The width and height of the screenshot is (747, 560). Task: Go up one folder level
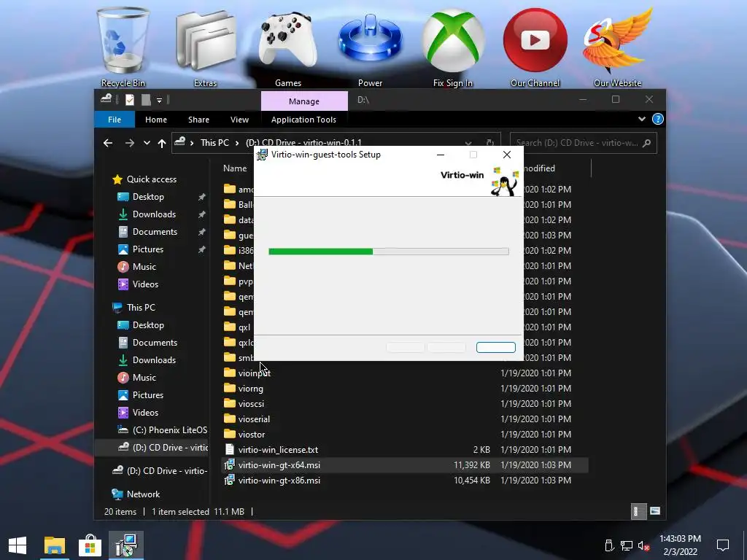[162, 142]
